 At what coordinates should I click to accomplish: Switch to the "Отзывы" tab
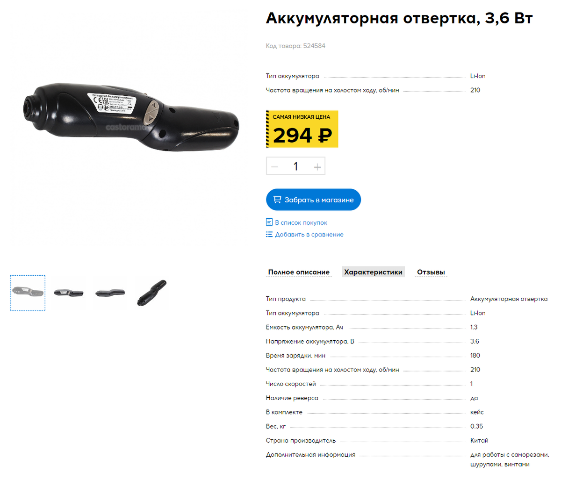(431, 272)
